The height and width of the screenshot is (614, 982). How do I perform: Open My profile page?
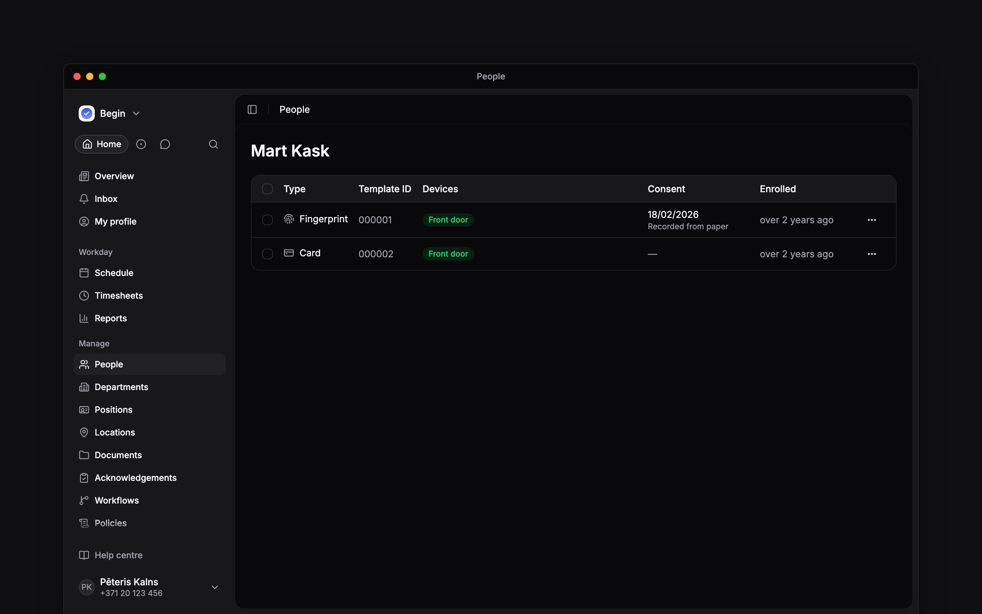[x=149, y=222]
